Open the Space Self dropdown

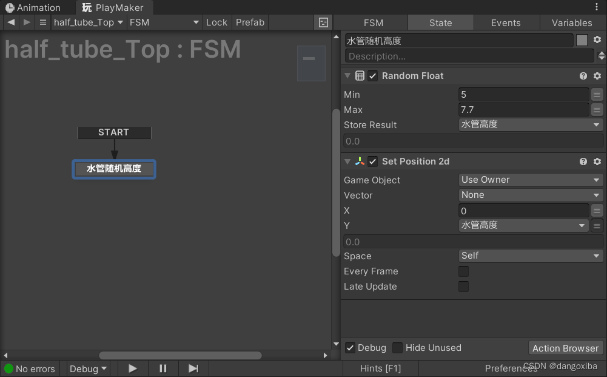click(x=531, y=256)
